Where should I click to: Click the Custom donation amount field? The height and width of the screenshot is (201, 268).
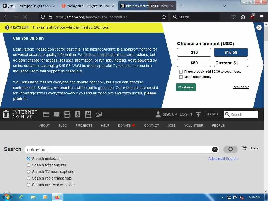click(242, 63)
